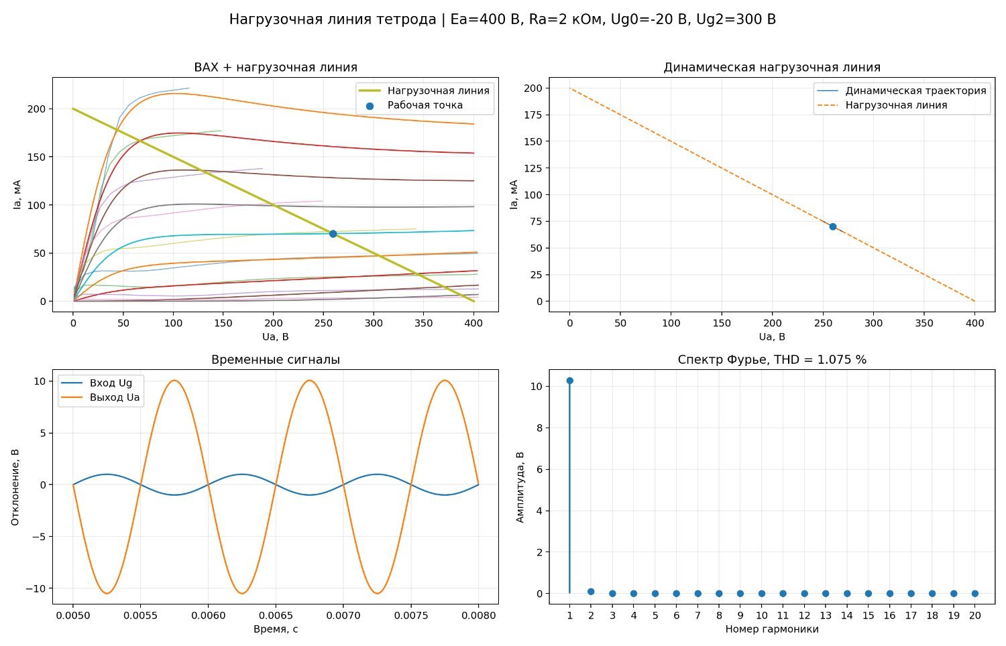This screenshot has height=646, width=1006.
Task: Click "Рабочая точка" legend entry
Action: 425,105
